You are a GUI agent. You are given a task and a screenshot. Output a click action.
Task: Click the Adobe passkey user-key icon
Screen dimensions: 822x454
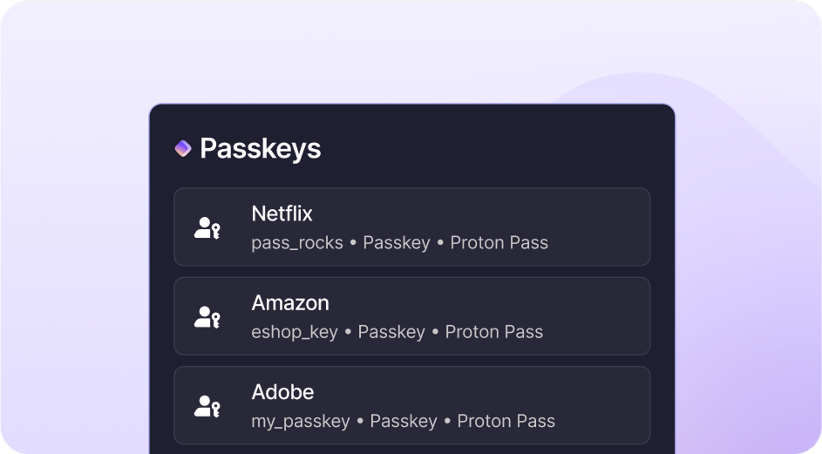tap(207, 406)
